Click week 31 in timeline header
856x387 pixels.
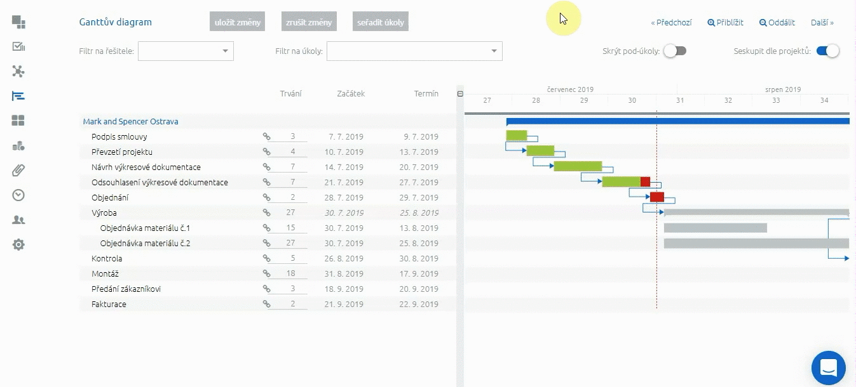[680, 100]
